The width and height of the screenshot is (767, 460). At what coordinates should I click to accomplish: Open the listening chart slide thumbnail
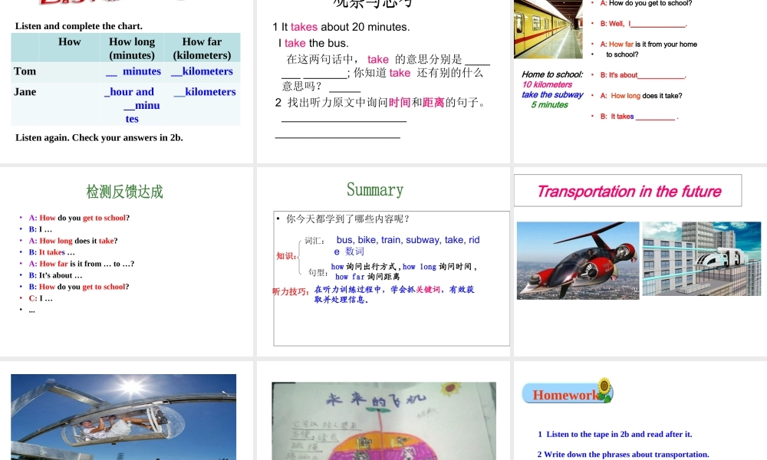click(x=127, y=81)
